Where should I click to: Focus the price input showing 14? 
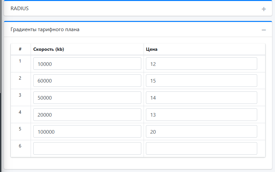pyautogui.click(x=201, y=98)
